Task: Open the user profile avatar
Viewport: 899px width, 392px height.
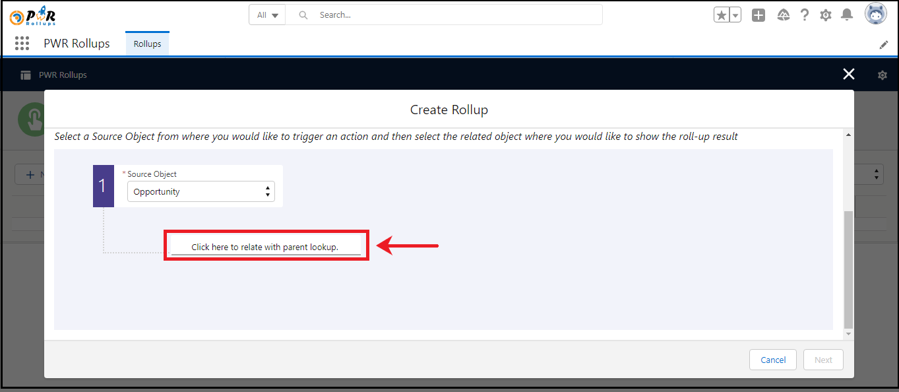Action: pos(875,13)
